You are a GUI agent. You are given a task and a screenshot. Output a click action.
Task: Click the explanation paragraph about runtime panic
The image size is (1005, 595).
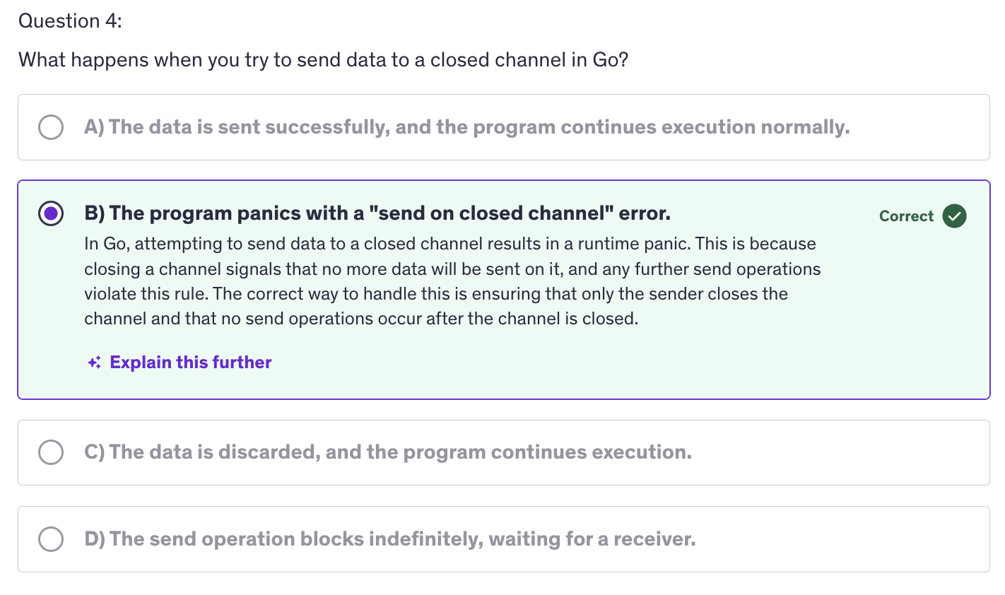pos(452,281)
